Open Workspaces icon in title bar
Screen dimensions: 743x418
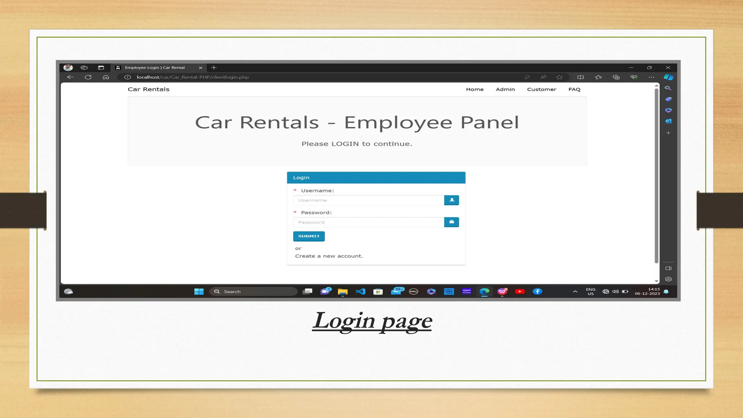click(x=84, y=67)
